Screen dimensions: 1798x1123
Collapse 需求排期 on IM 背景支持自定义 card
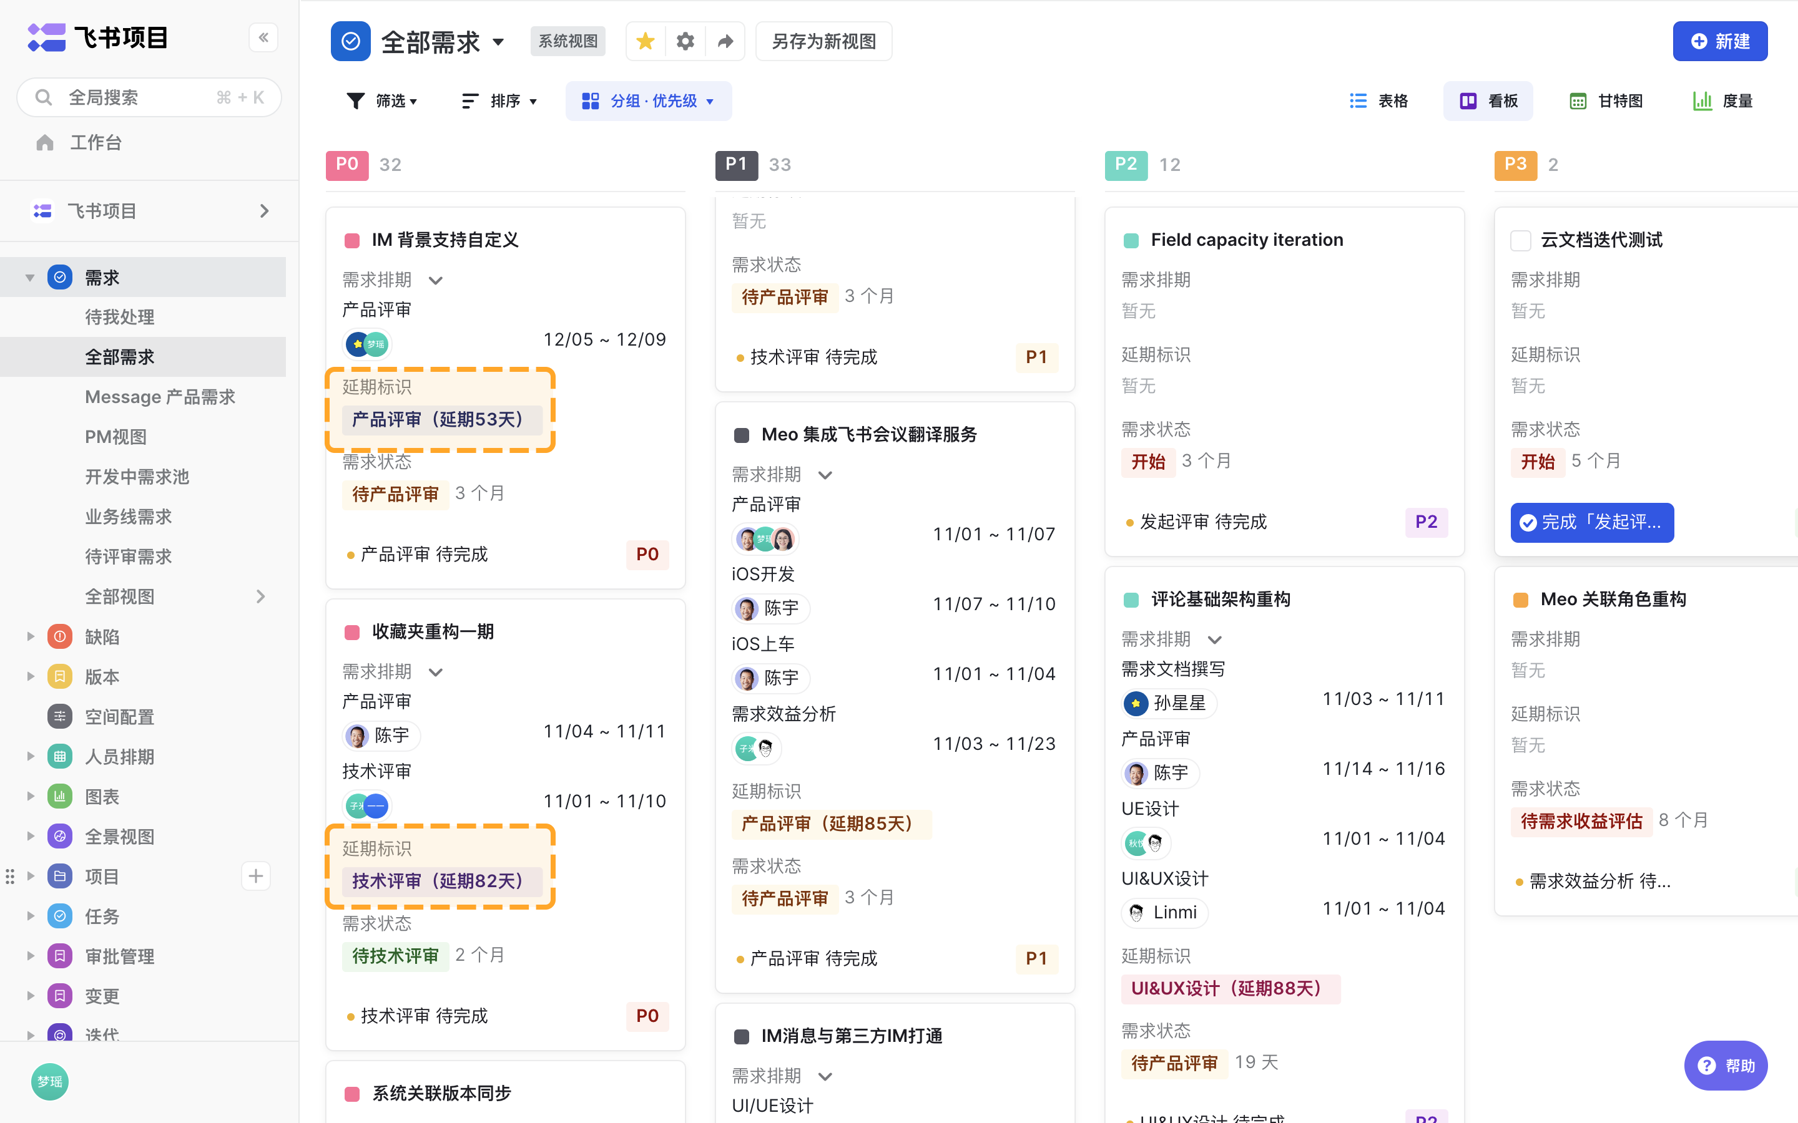pyautogui.click(x=436, y=281)
